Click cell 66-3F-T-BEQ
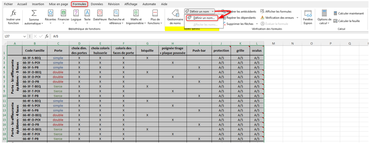 (x=34, y=86)
